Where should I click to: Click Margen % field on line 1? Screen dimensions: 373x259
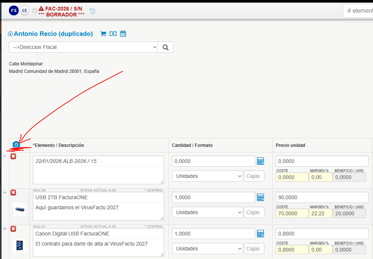point(321,177)
